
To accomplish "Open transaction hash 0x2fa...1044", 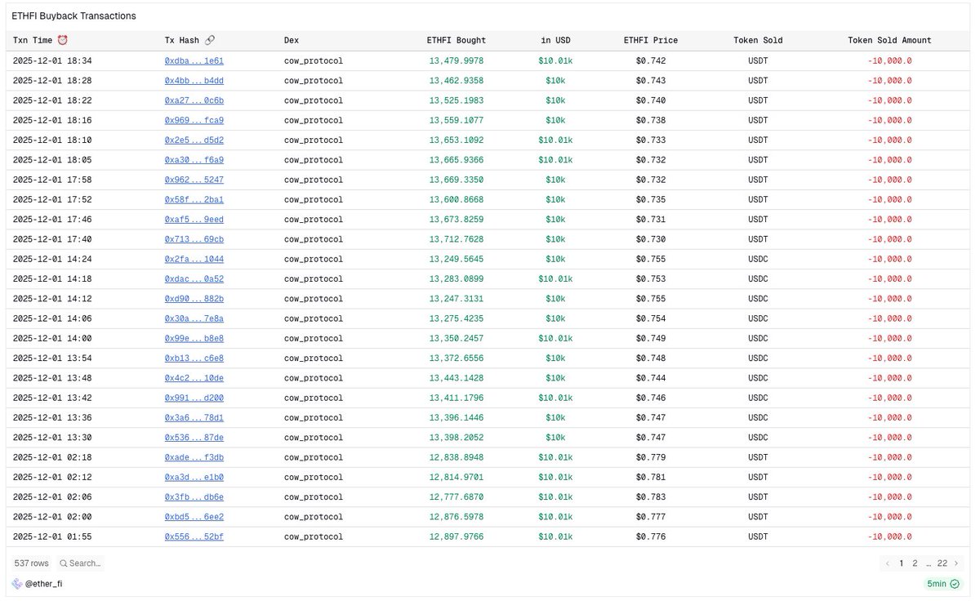I will coord(194,259).
